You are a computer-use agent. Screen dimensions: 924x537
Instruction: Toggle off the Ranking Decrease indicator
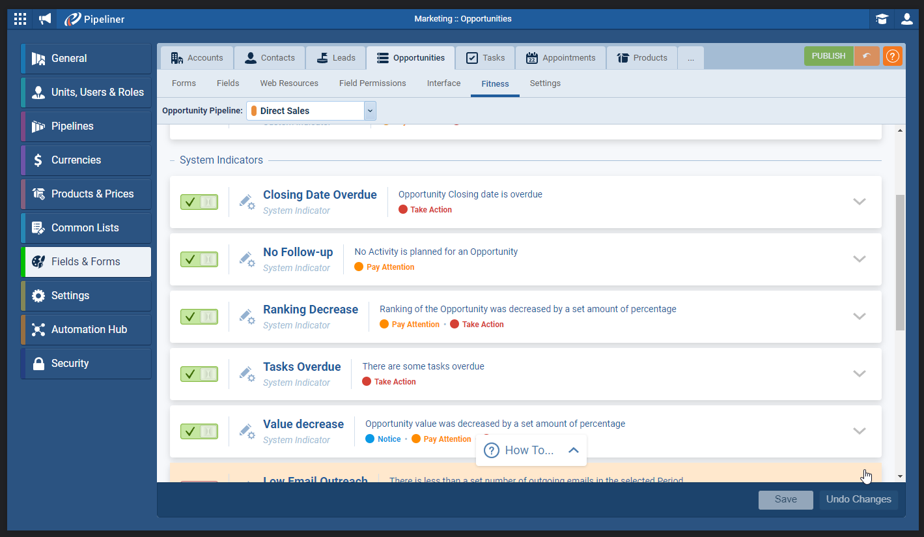point(199,317)
